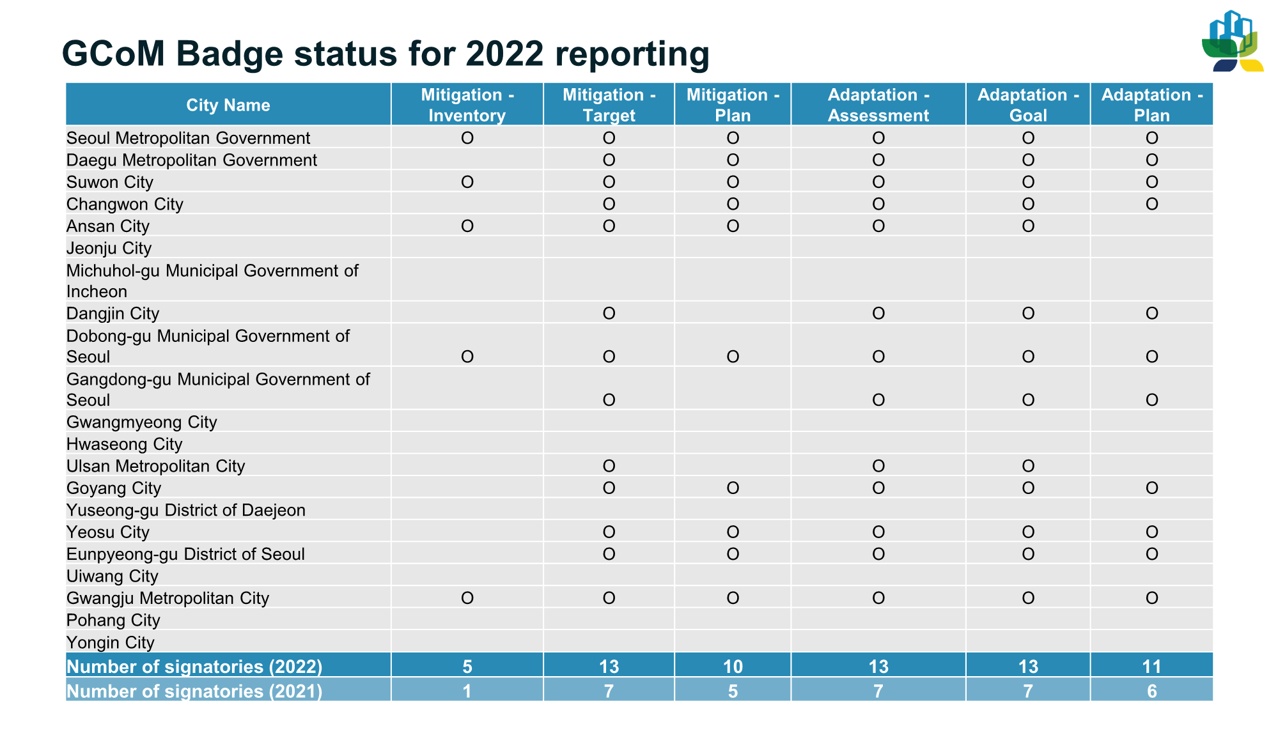This screenshot has height=733, width=1278.
Task: Click the 'City Name' column header
Action: (228, 105)
